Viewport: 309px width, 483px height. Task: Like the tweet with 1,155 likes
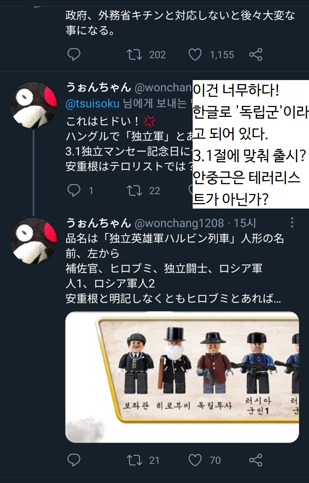pyautogui.click(x=195, y=55)
